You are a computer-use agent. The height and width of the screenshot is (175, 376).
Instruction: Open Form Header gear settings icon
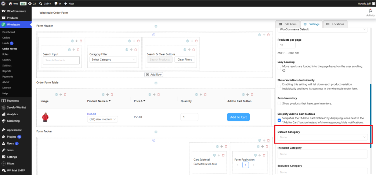(156, 26)
